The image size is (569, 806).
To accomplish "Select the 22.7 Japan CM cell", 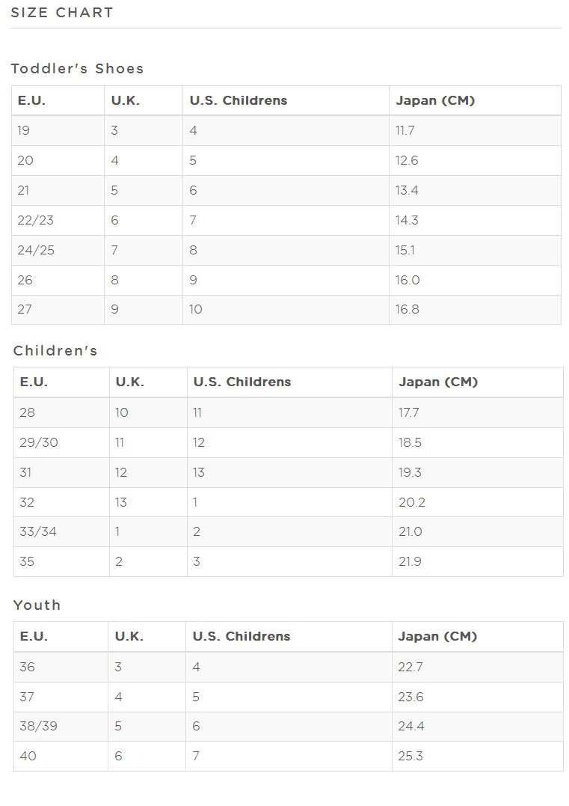I will 410,668.
